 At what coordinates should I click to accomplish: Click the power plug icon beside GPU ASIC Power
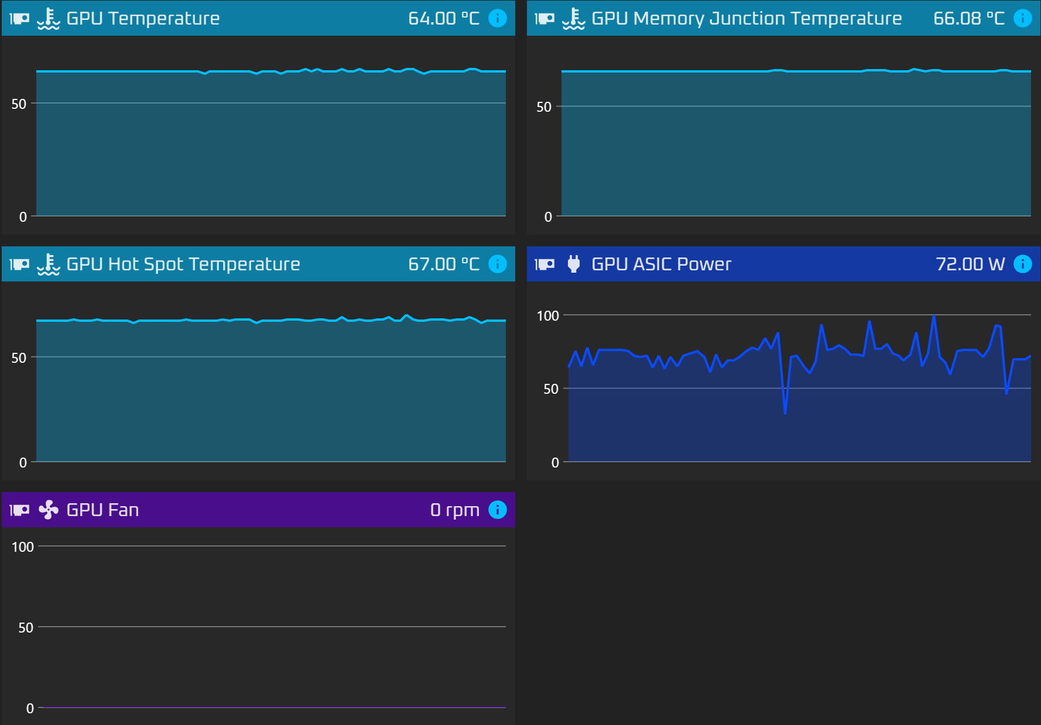[x=574, y=264]
